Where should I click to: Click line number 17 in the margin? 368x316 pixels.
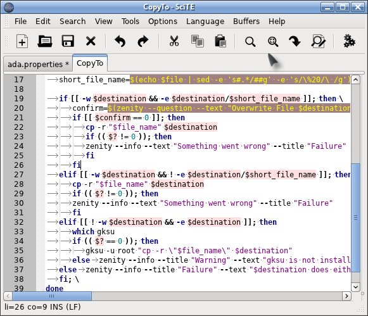(19, 80)
